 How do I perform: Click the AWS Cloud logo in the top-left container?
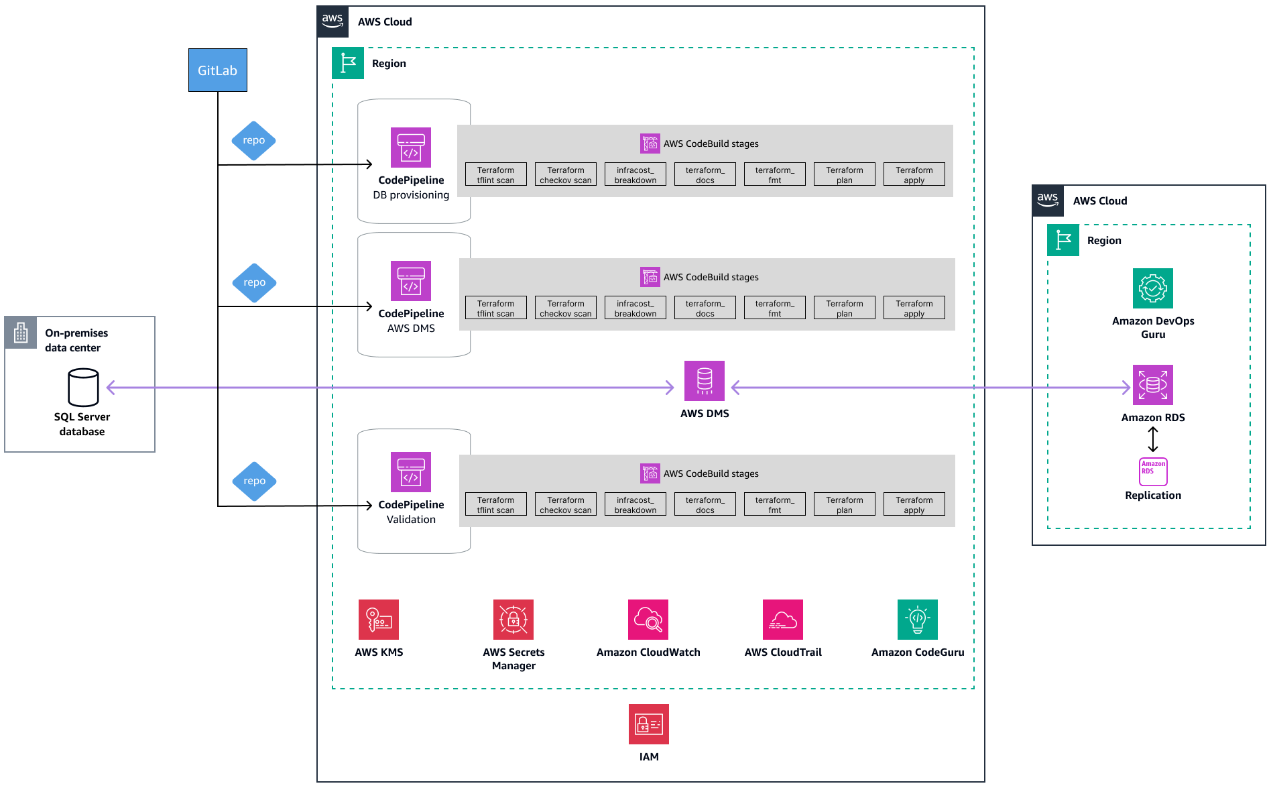pyautogui.click(x=332, y=21)
